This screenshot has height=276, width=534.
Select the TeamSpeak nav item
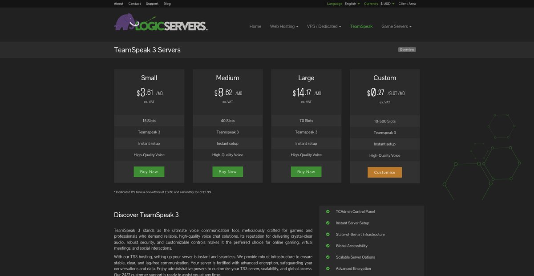click(x=361, y=26)
